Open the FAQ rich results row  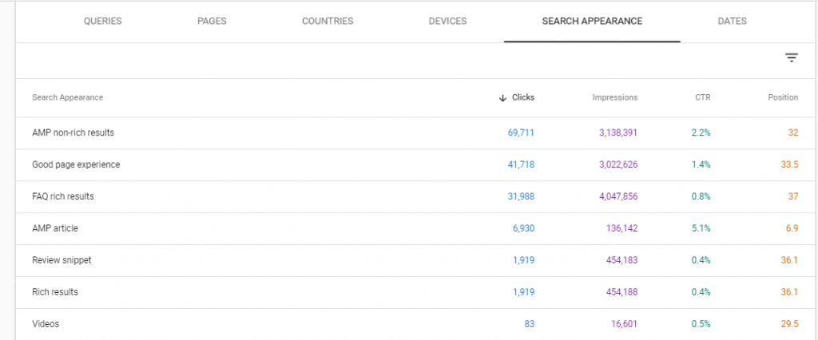[416, 196]
